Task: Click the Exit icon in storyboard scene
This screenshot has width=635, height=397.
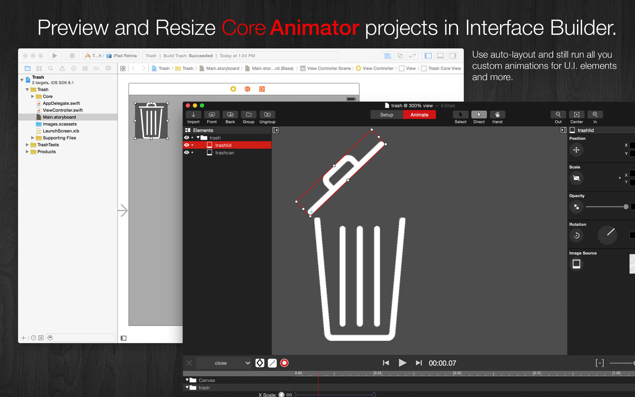Action: pos(262,89)
